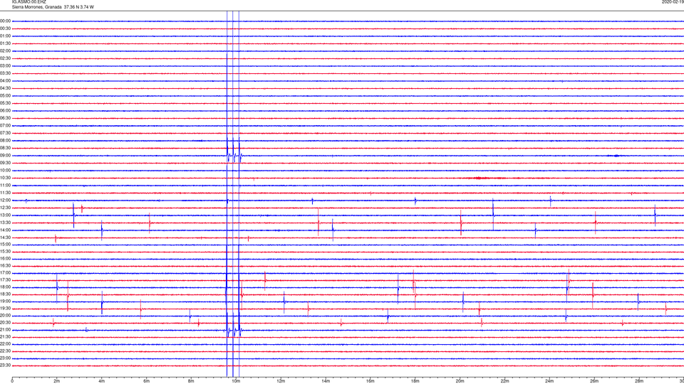Select the 16:30 time label
The width and height of the screenshot is (684, 384).
5,265
